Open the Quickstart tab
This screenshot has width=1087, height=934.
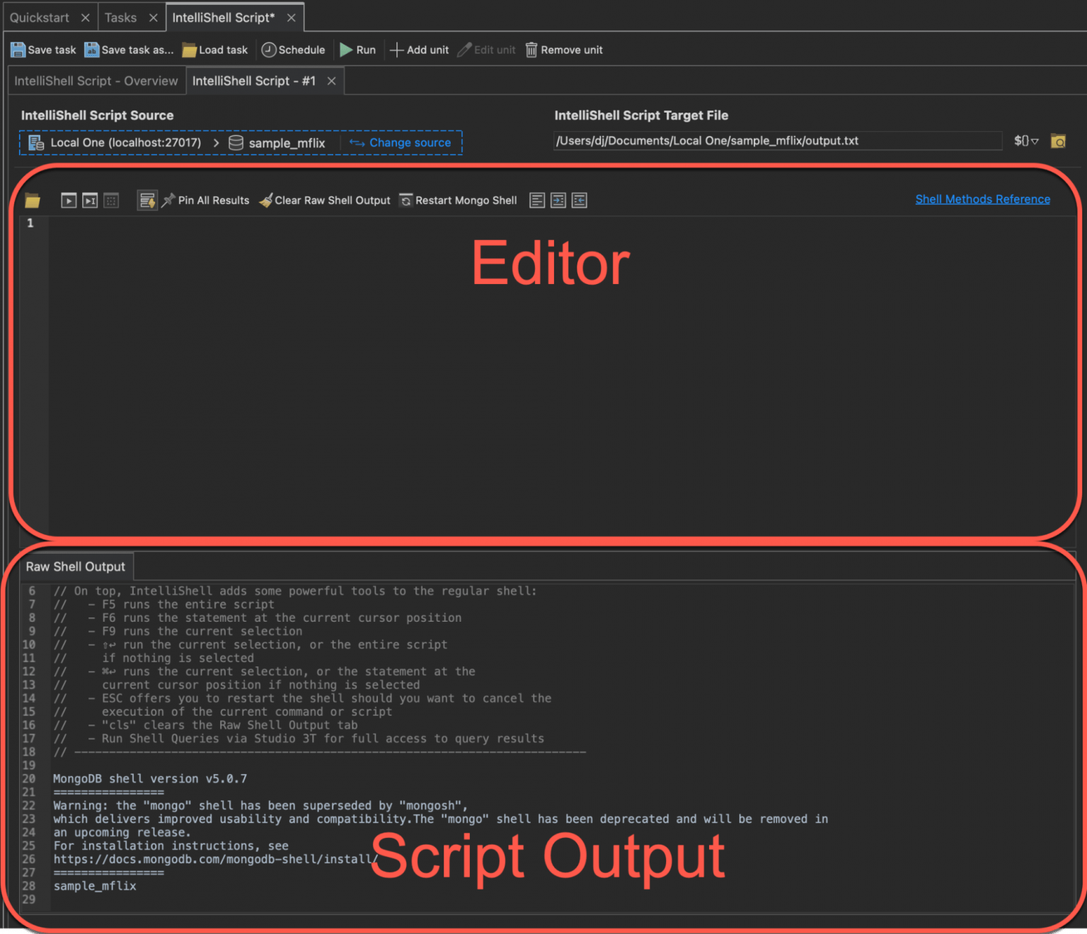click(x=40, y=18)
